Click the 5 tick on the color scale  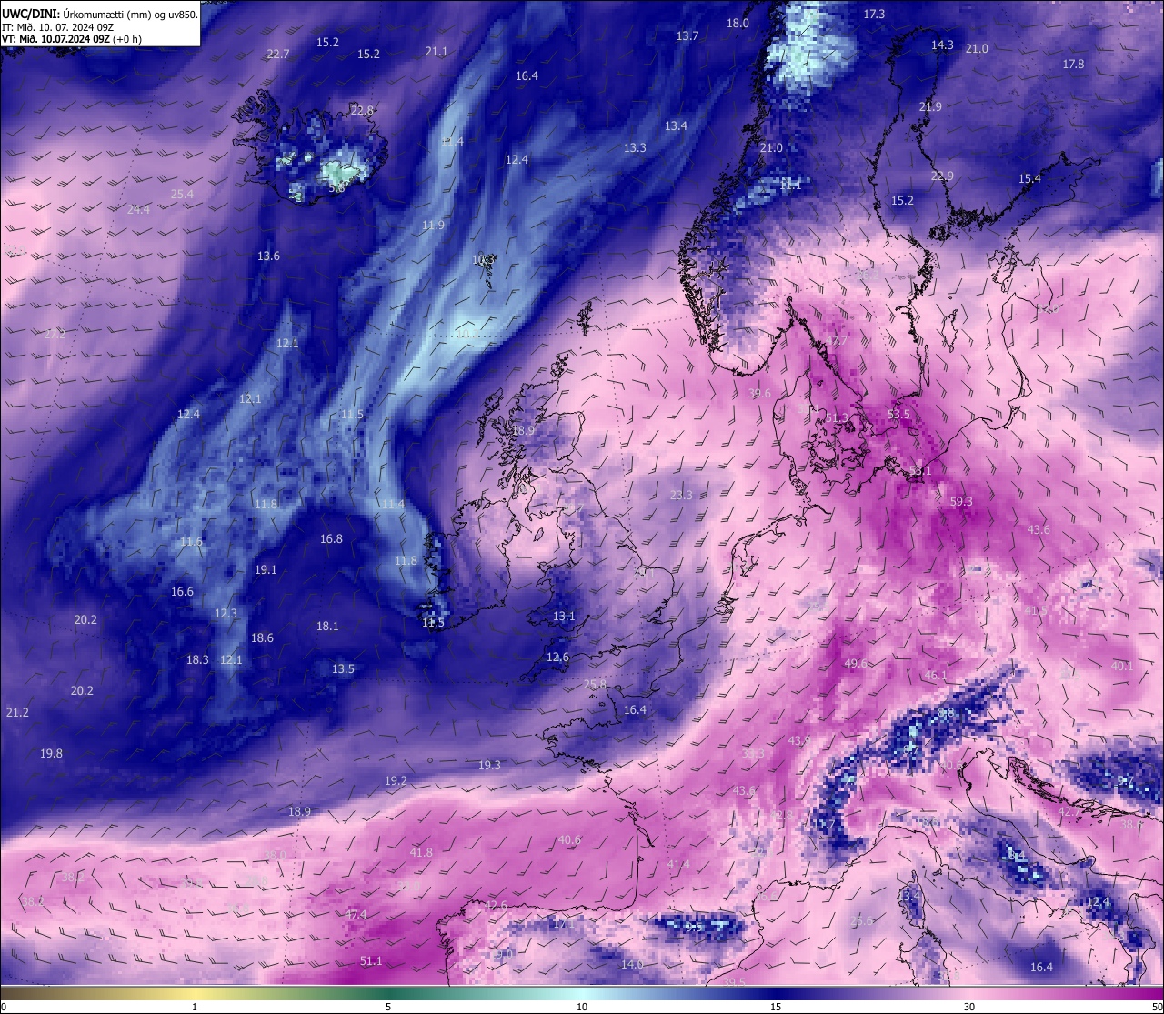tap(388, 1007)
